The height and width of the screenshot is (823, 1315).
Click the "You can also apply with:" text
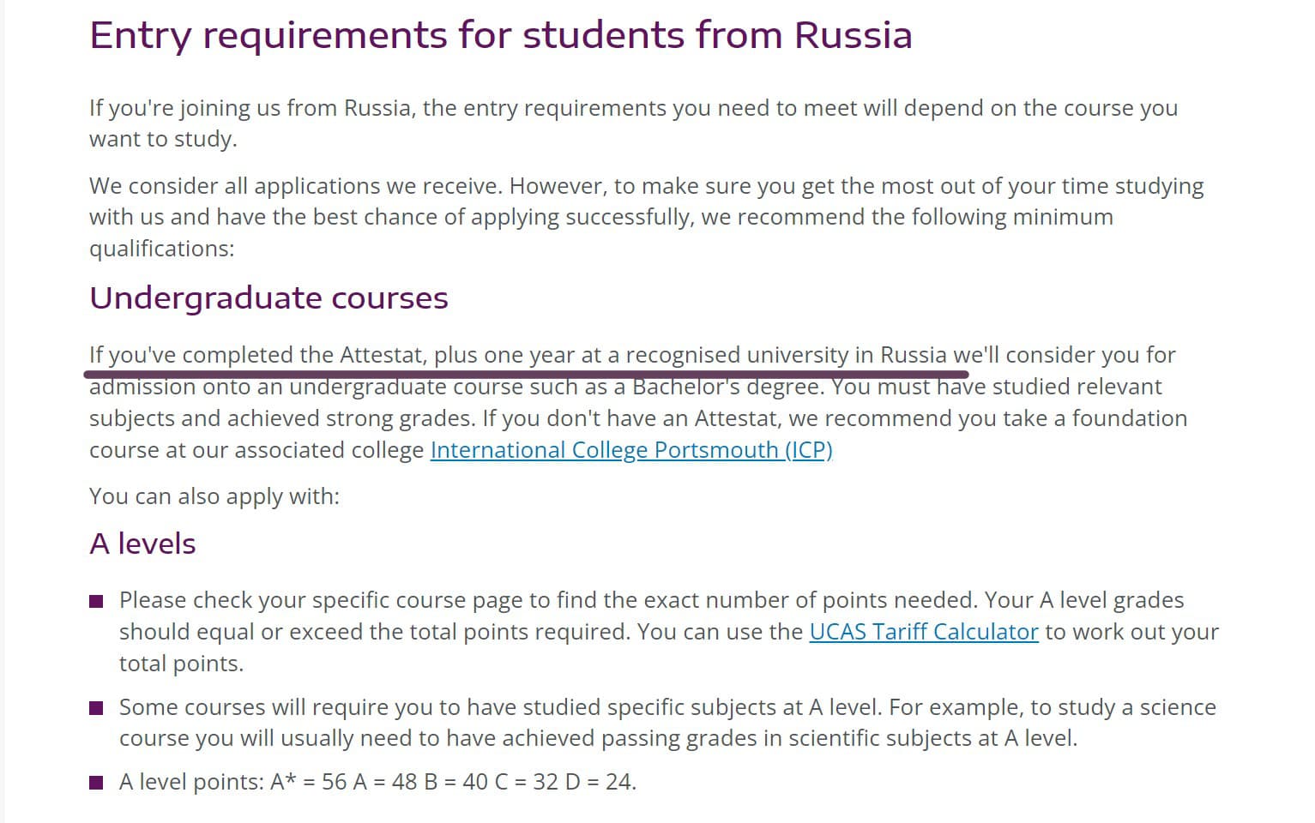point(214,496)
